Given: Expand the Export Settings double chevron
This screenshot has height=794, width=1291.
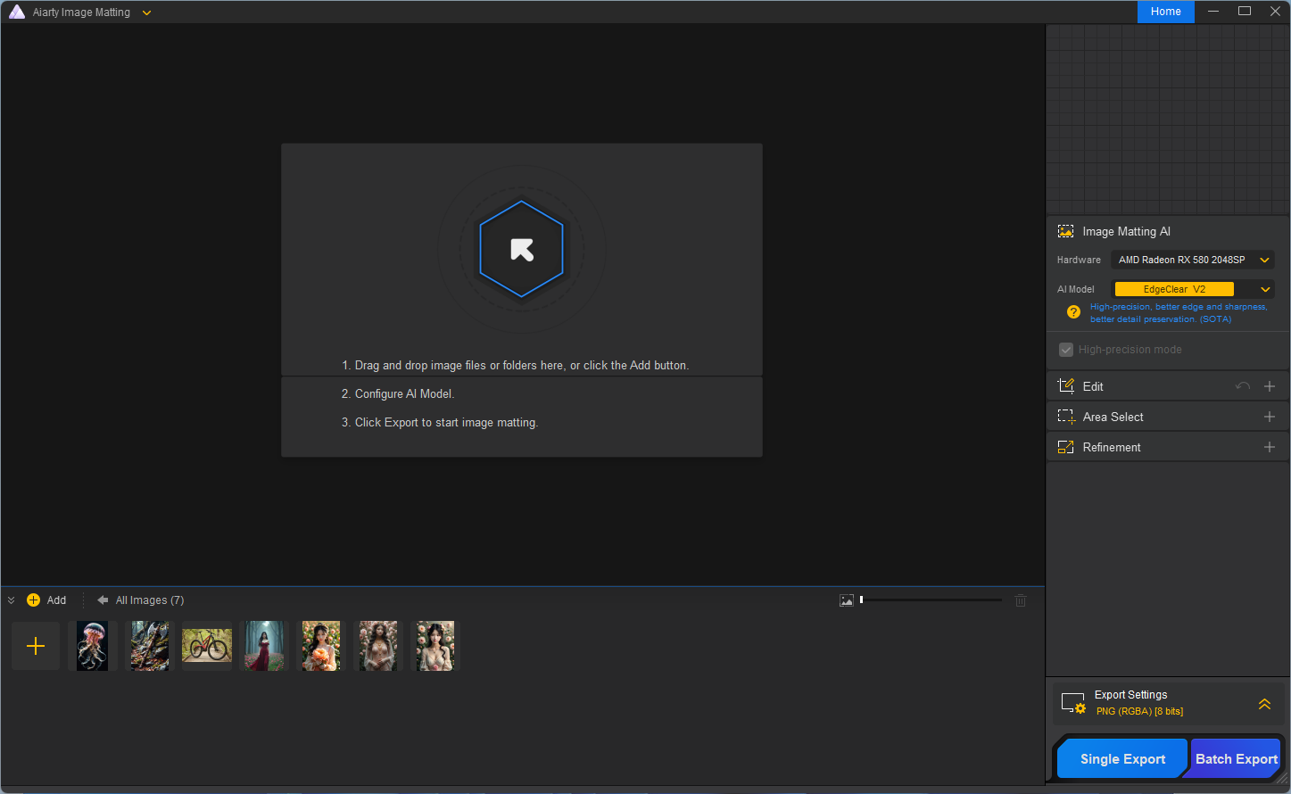Looking at the screenshot, I should point(1264,704).
